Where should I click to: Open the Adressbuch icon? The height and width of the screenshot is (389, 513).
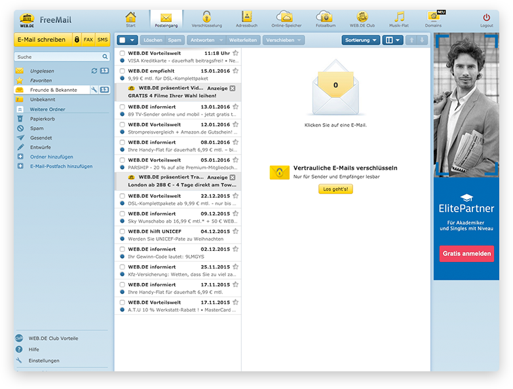(x=247, y=17)
